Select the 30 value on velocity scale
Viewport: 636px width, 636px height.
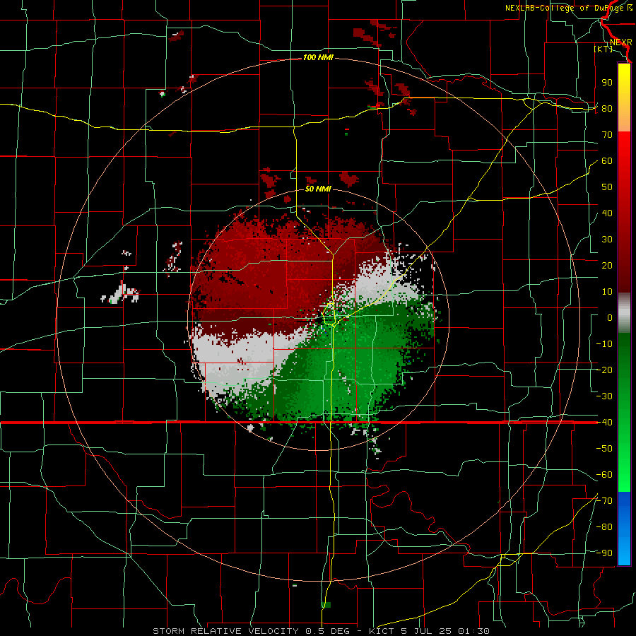click(x=607, y=240)
